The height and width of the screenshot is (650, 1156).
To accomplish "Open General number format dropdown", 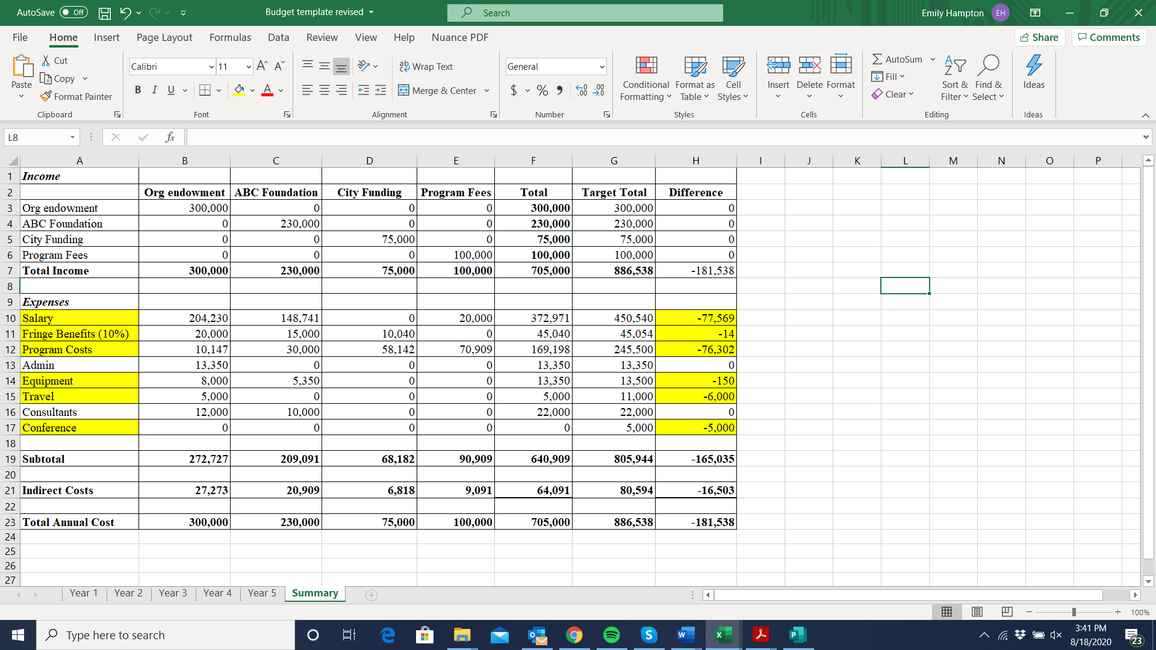I will pyautogui.click(x=601, y=66).
